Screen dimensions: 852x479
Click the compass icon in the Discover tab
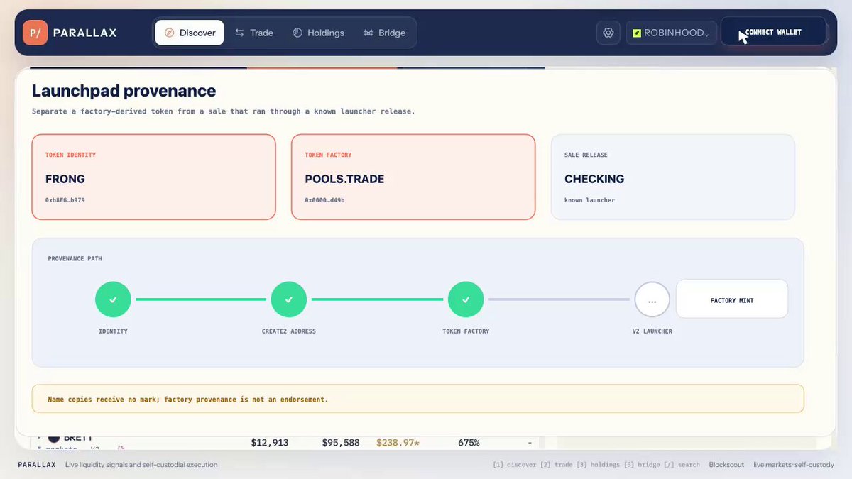(169, 33)
